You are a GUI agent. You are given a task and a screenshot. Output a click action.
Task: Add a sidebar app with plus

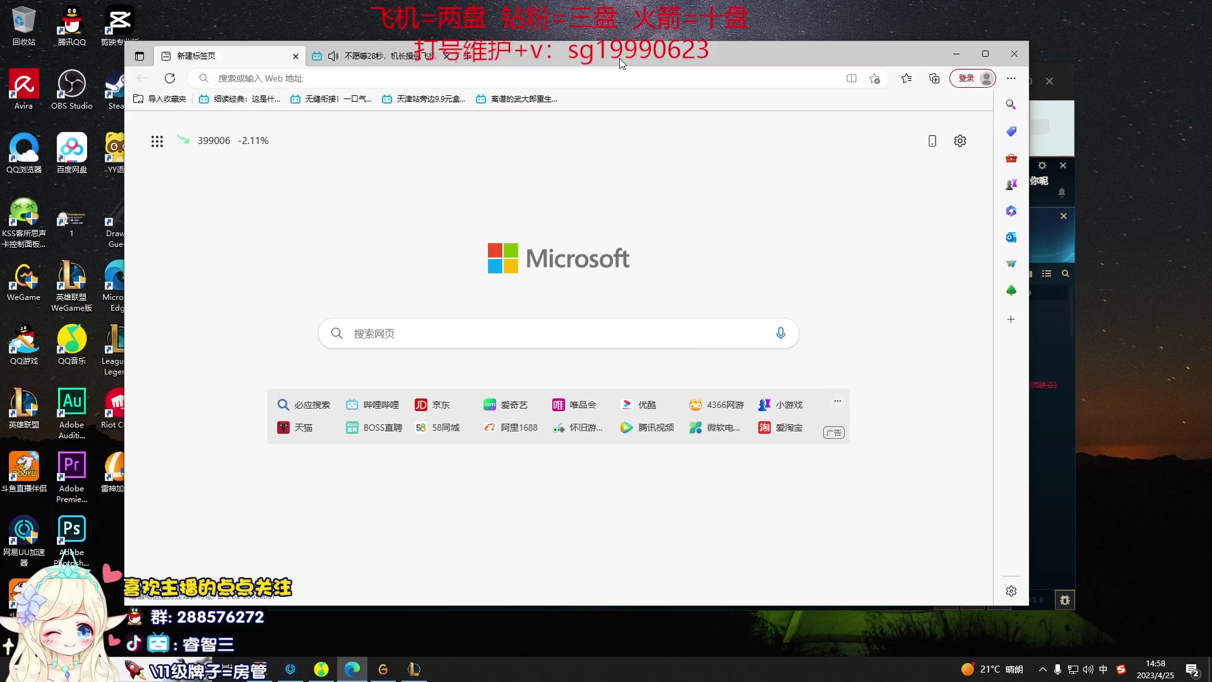(x=1011, y=320)
